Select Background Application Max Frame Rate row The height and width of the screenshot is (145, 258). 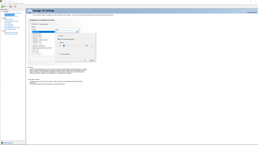[x=43, y=48]
